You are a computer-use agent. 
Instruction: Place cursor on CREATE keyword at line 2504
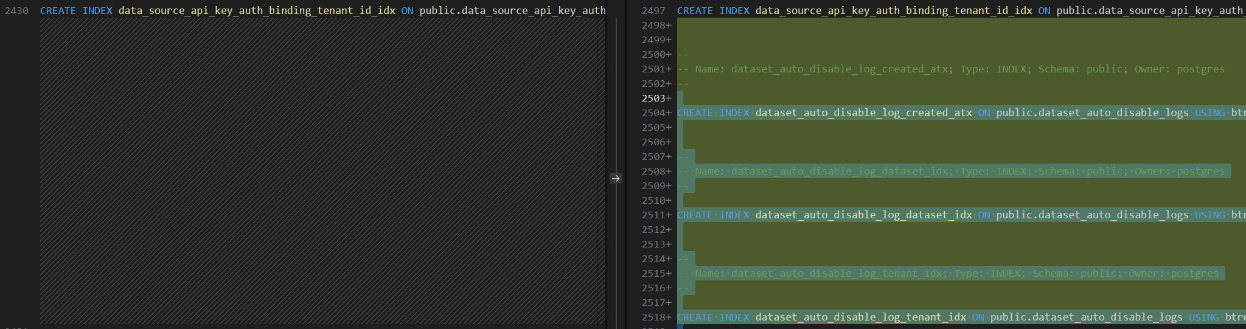click(x=695, y=113)
